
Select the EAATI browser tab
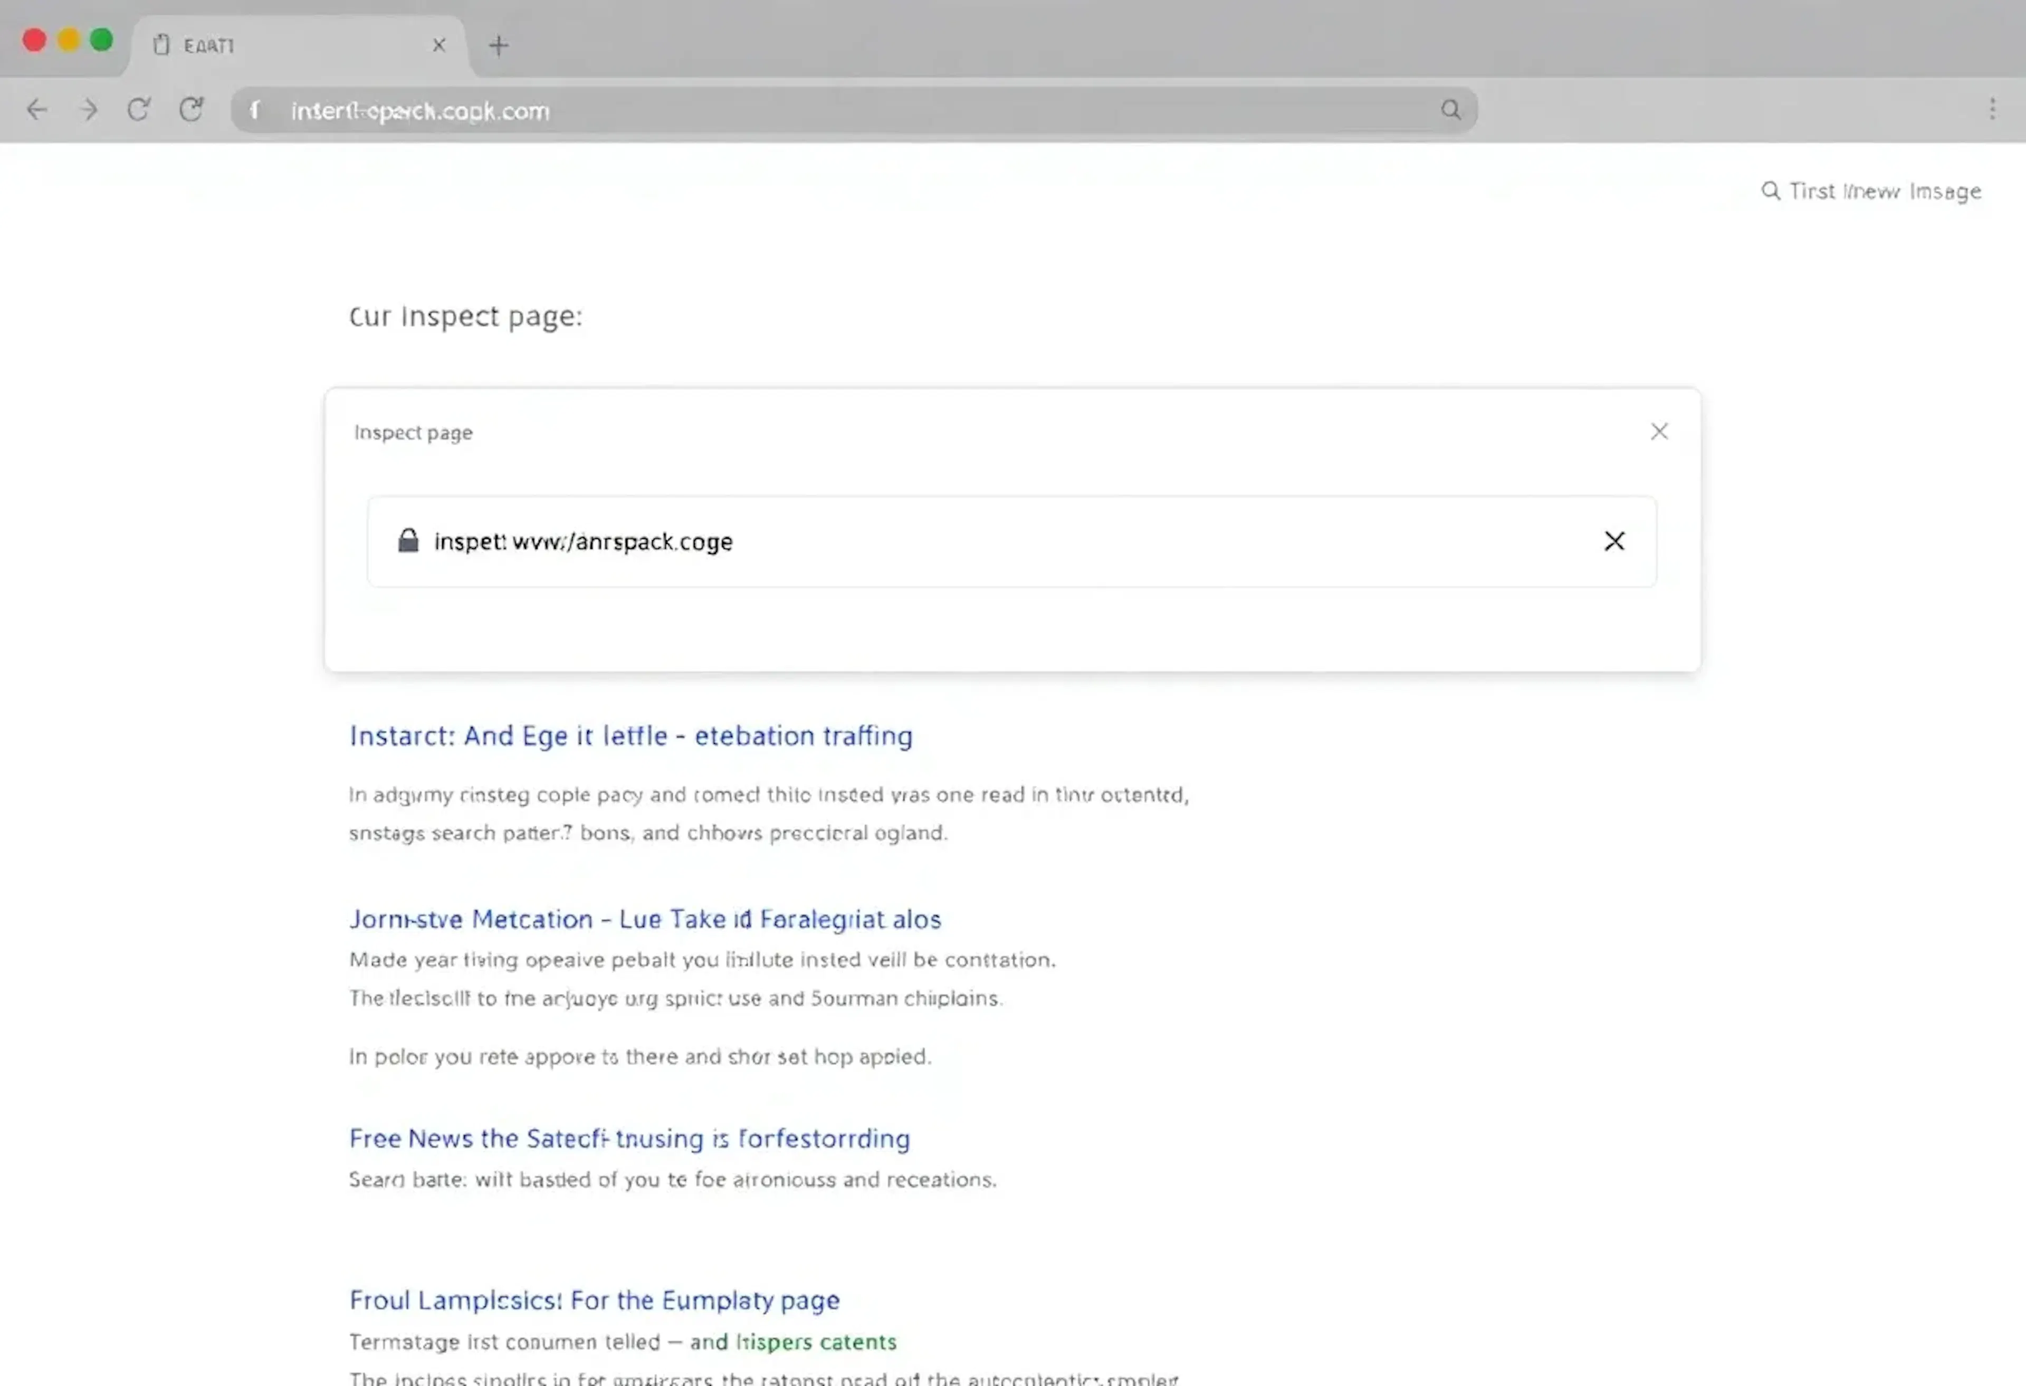pyautogui.click(x=298, y=45)
